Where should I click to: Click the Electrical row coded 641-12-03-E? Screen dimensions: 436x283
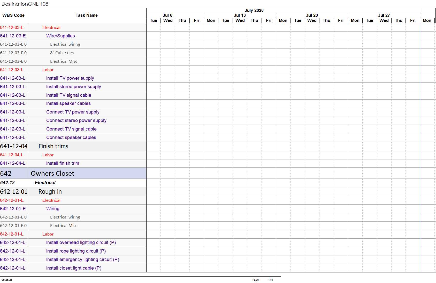click(x=73, y=27)
